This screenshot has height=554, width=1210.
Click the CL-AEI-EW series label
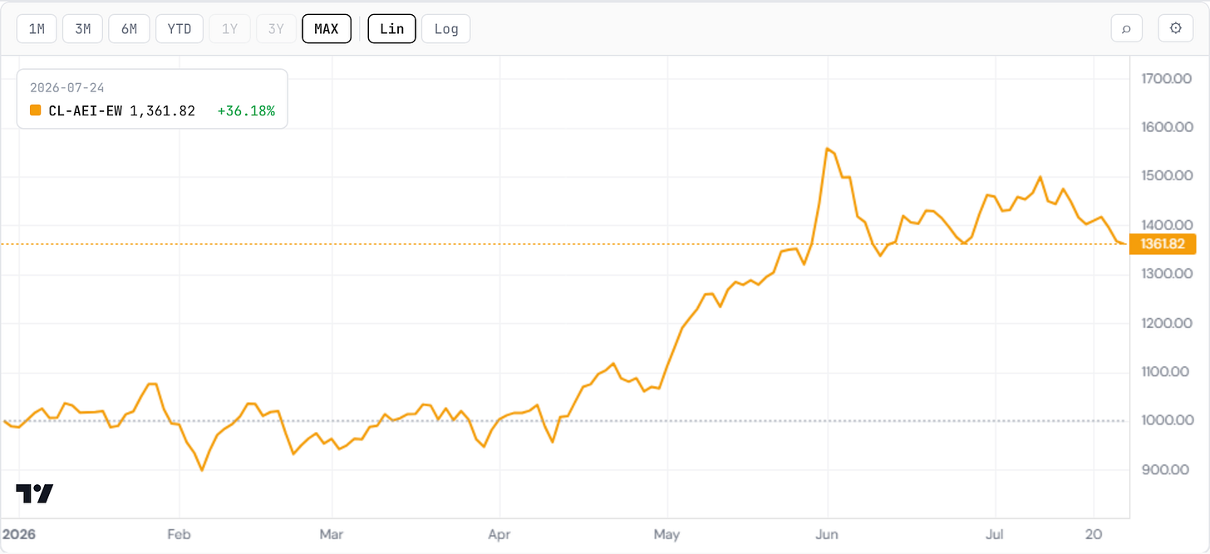[x=85, y=110]
